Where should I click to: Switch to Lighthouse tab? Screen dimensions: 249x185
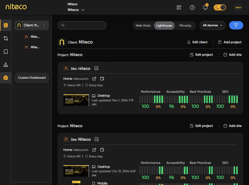click(x=164, y=26)
